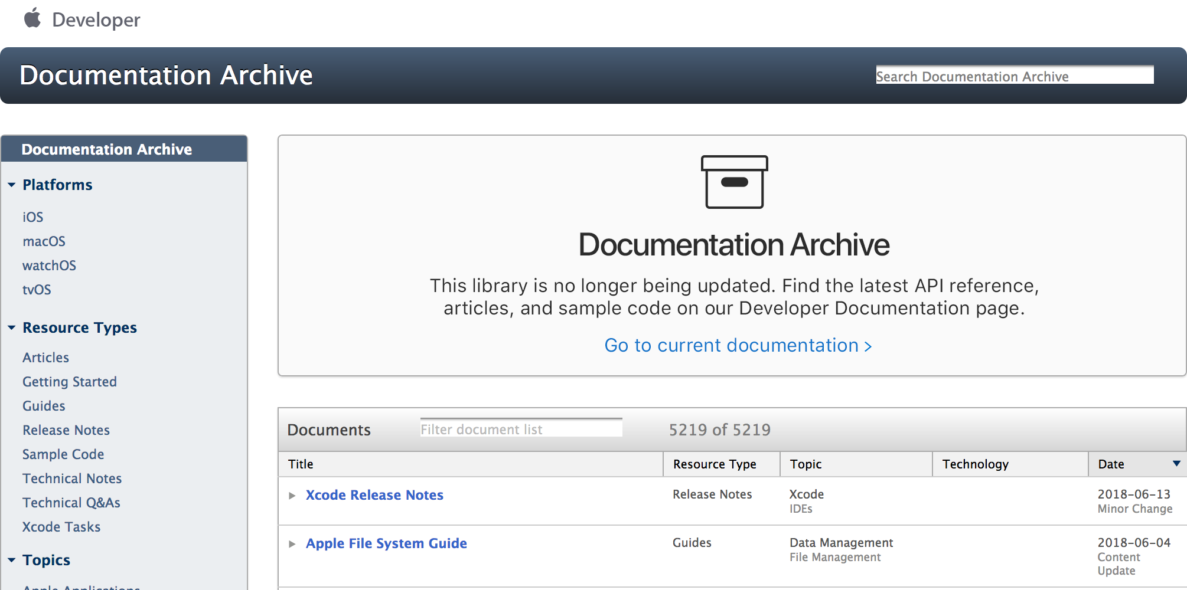Expand the Apple File System Guide row
The image size is (1187, 590).
[x=292, y=544]
